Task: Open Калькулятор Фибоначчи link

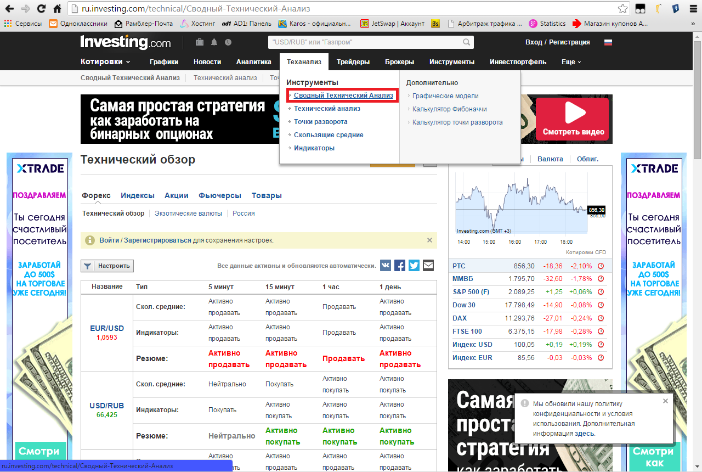Action: click(450, 109)
